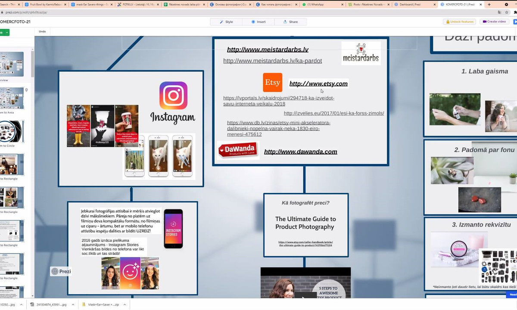The width and height of the screenshot is (517, 310).
Task: Select the camera gear flat-lay photo
Action: [498, 266]
